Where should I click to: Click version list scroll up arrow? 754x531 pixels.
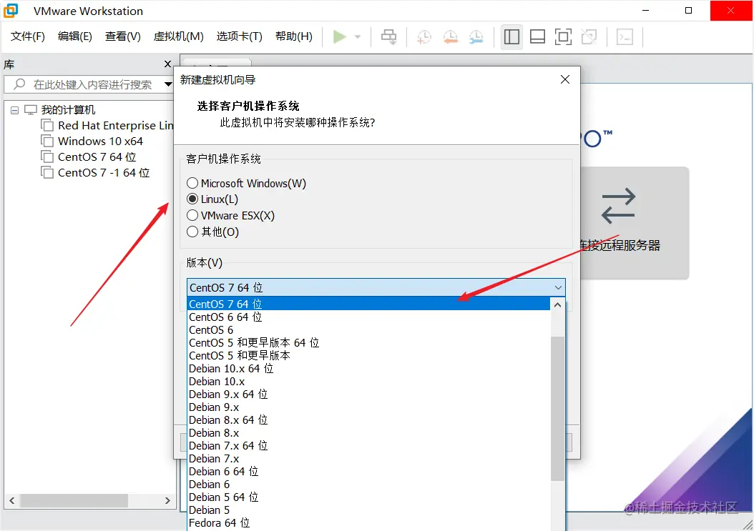(x=557, y=304)
